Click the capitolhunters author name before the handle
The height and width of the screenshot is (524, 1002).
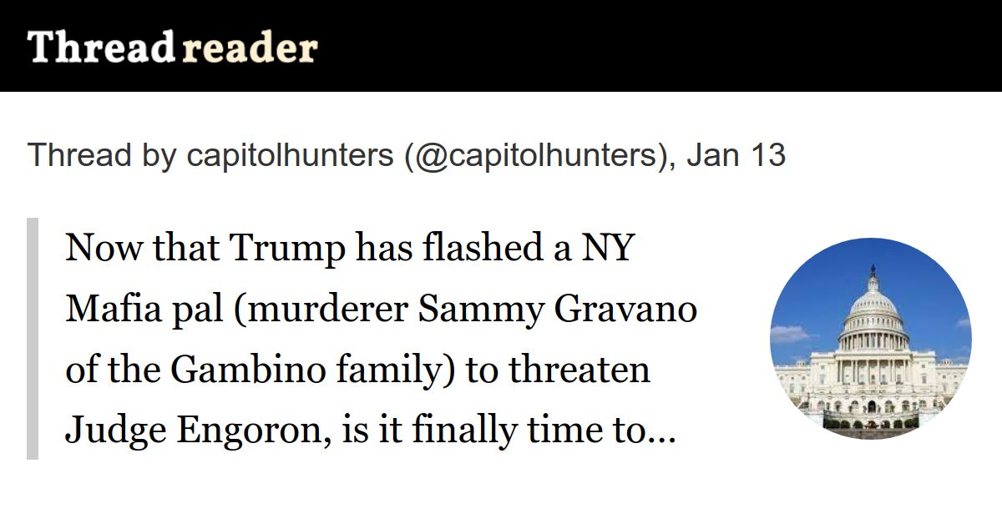pos(291,155)
